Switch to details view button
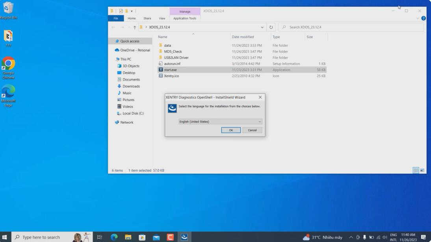The width and height of the screenshot is (431, 242). (x=416, y=170)
